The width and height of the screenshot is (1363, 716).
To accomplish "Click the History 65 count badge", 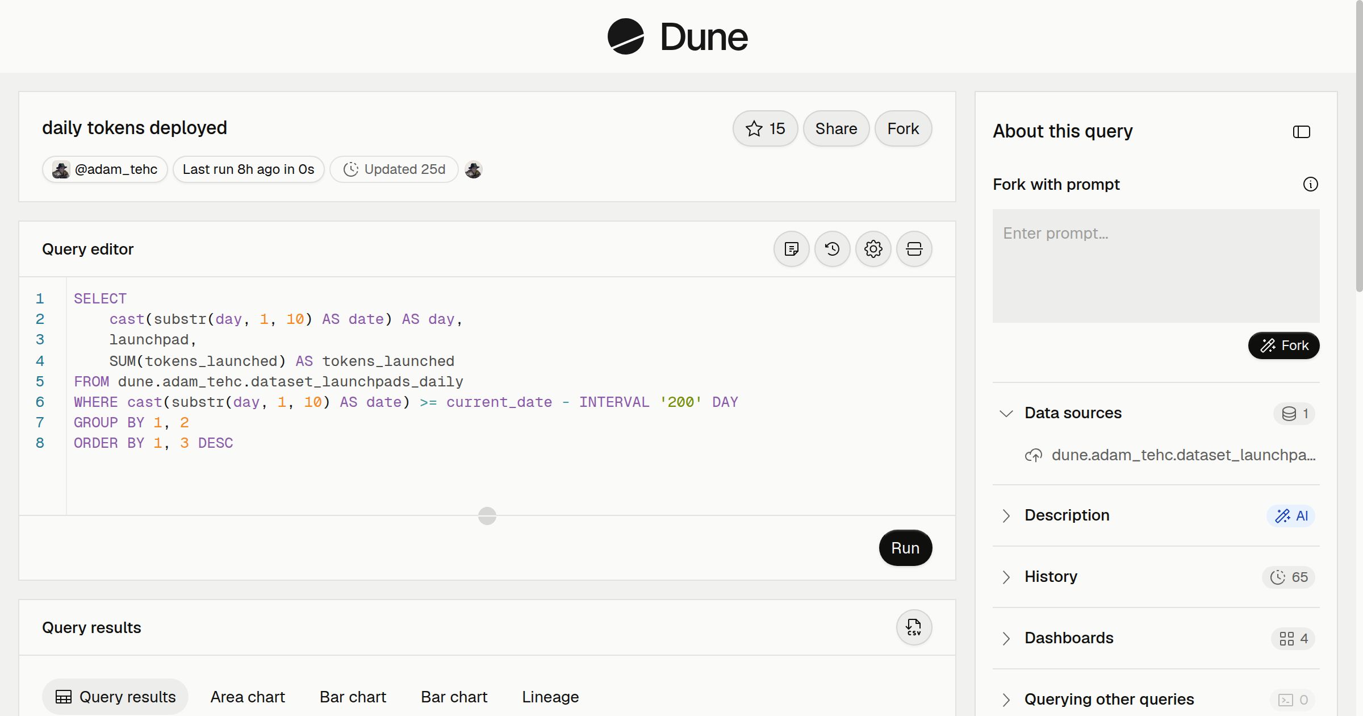I will pyautogui.click(x=1289, y=577).
